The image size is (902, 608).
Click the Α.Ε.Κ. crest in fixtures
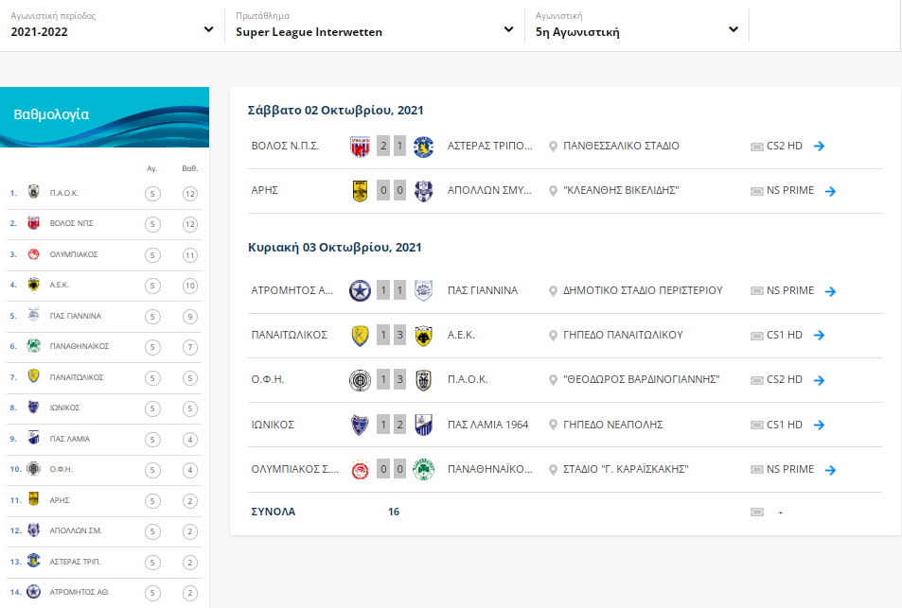point(423,336)
